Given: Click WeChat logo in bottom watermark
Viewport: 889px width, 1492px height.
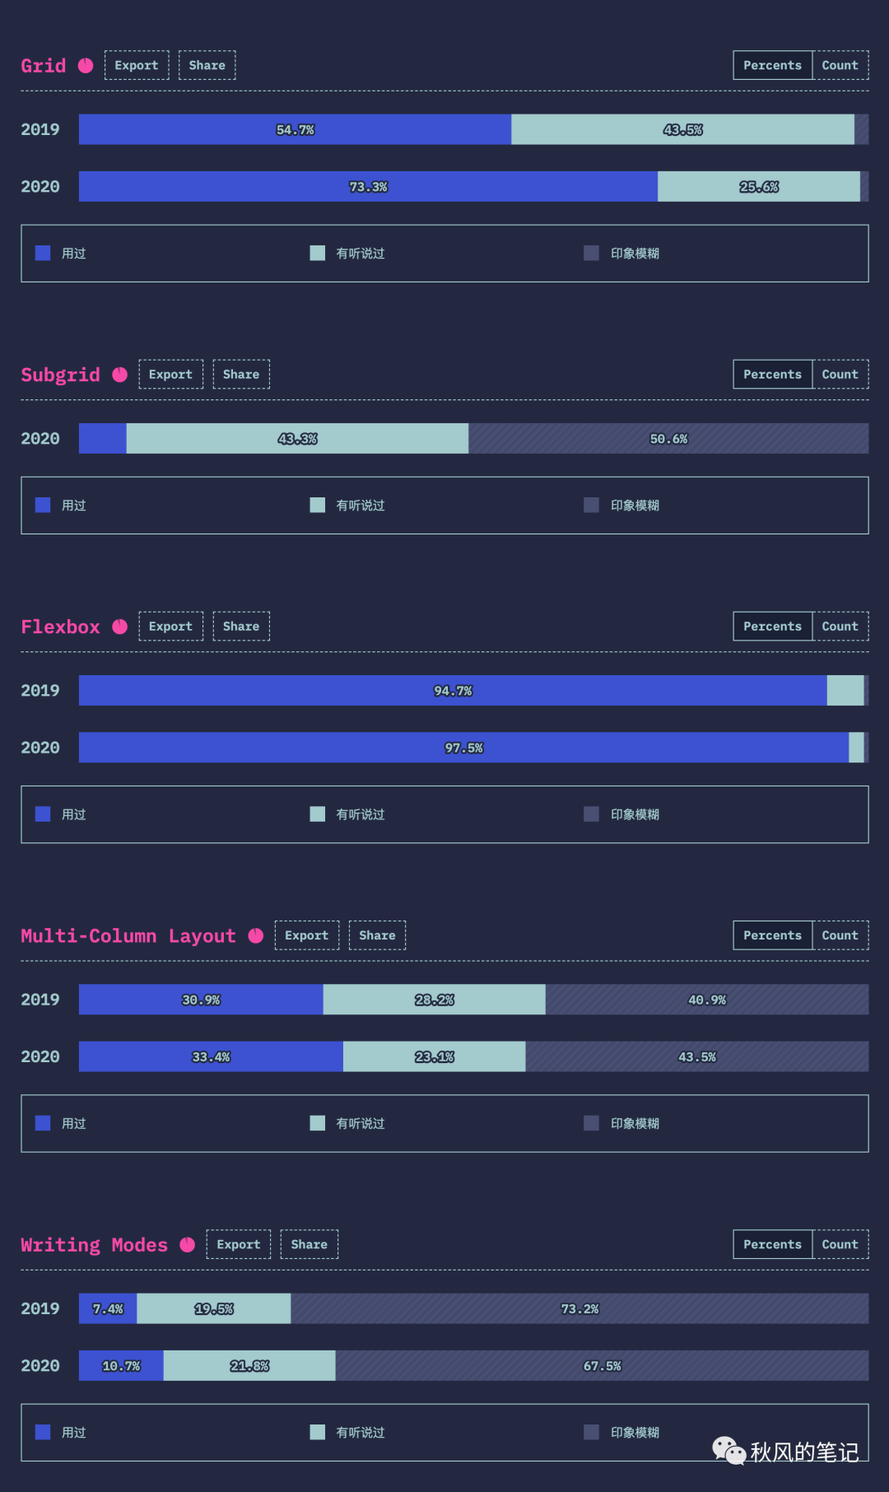Looking at the screenshot, I should click(728, 1451).
